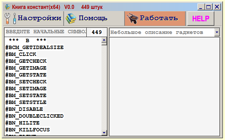Open the Помощь help section

(x=94, y=19)
